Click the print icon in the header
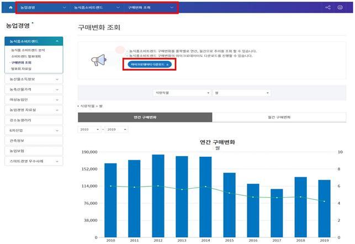Image resolution: width=355 pixels, height=244 pixels. 347,8
